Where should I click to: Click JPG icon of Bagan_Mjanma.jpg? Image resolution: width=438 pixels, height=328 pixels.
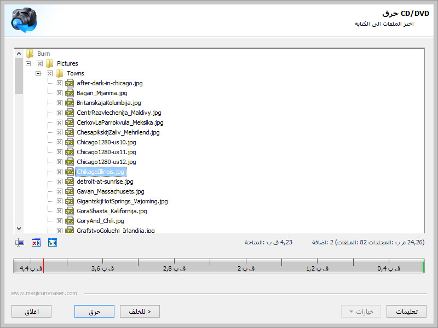coord(70,93)
